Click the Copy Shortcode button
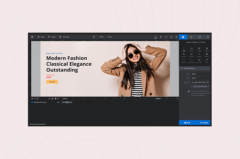 pos(200,87)
